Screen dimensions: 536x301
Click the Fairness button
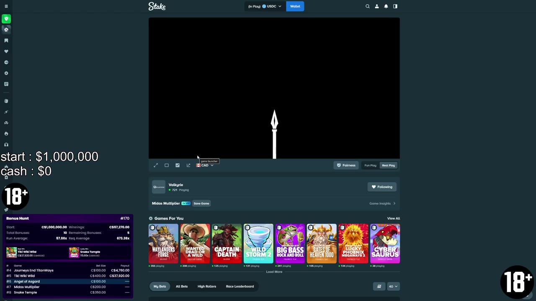point(346,166)
